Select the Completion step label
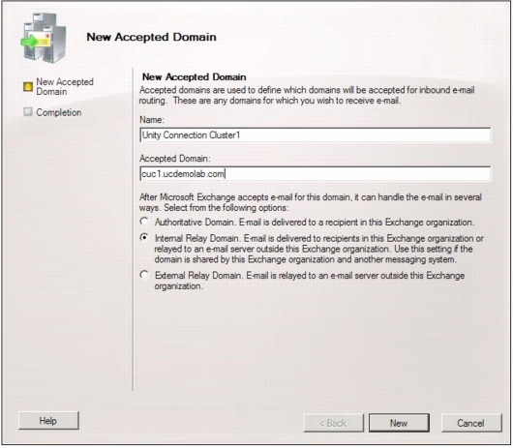The image size is (513, 448). click(59, 112)
